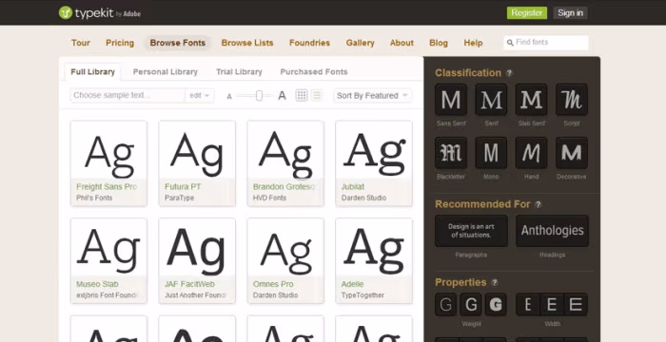
Task: Open the Futura PT font link
Action: 183,187
